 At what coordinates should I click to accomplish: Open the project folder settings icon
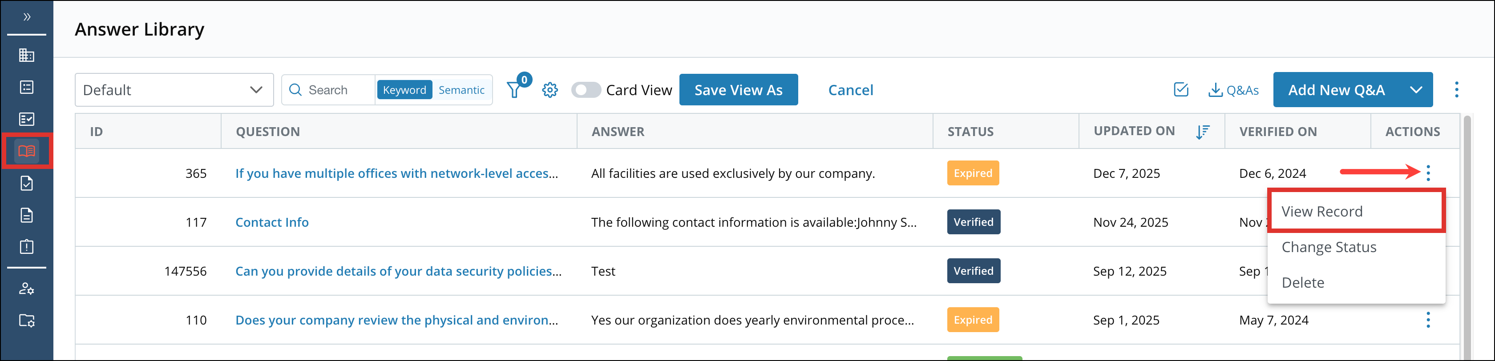click(x=27, y=321)
